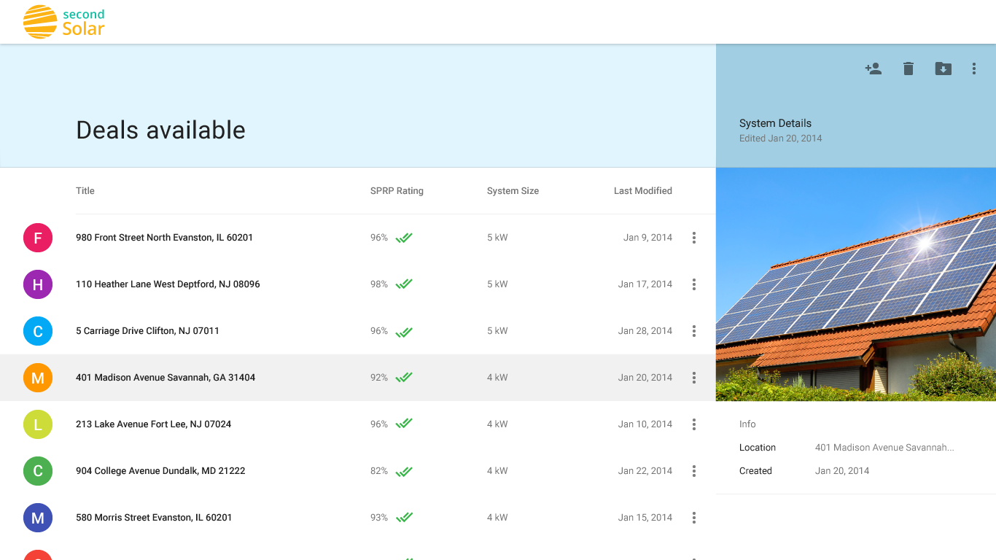Click the orange M avatar for 401 Madison Avenue
The height and width of the screenshot is (560, 996).
38,378
